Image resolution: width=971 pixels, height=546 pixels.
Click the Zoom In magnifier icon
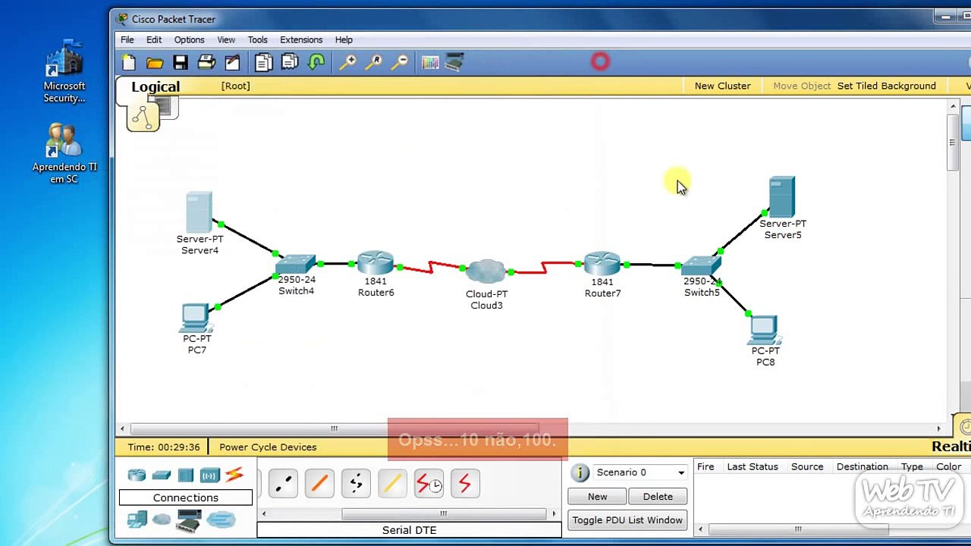coord(347,63)
